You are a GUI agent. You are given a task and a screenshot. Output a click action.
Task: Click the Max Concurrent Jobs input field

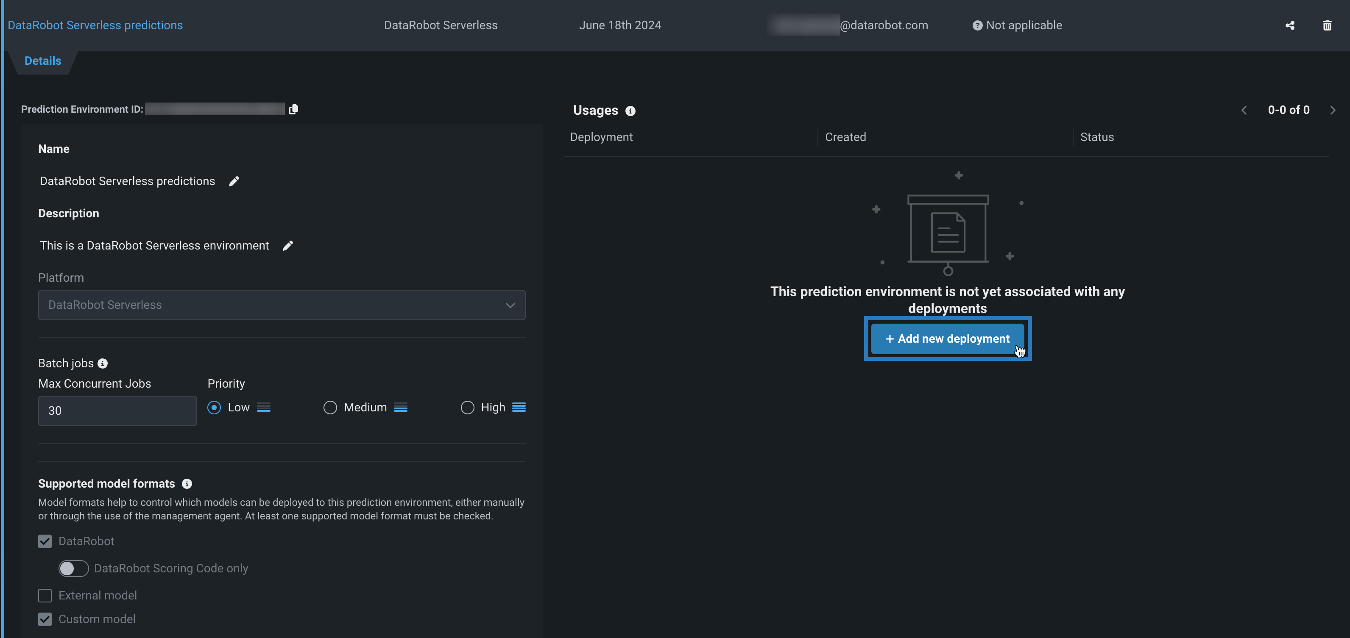(117, 411)
